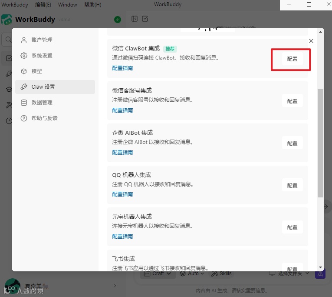The height and width of the screenshot is (297, 332).
Task: Select 模型 in settings sidebar
Action: (55, 71)
